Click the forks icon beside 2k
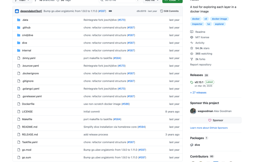The width and height of the screenshot is (271, 162). [192, 59]
